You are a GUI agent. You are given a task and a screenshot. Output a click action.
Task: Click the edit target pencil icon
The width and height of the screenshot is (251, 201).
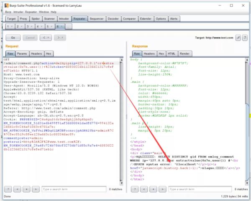238,38
